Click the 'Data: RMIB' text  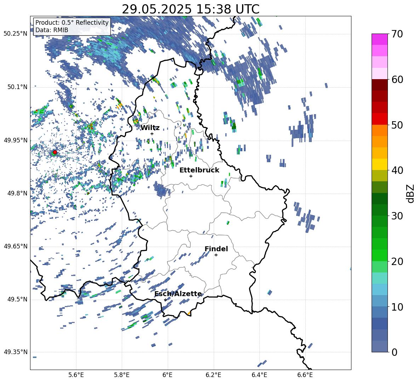[x=52, y=30]
